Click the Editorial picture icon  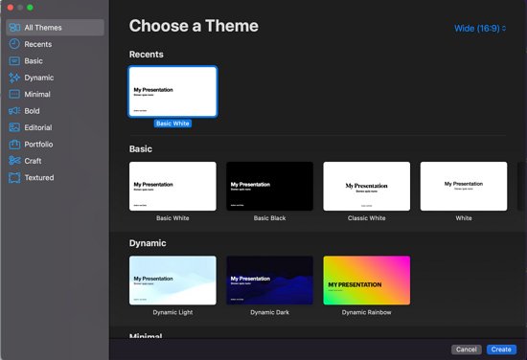click(x=14, y=127)
